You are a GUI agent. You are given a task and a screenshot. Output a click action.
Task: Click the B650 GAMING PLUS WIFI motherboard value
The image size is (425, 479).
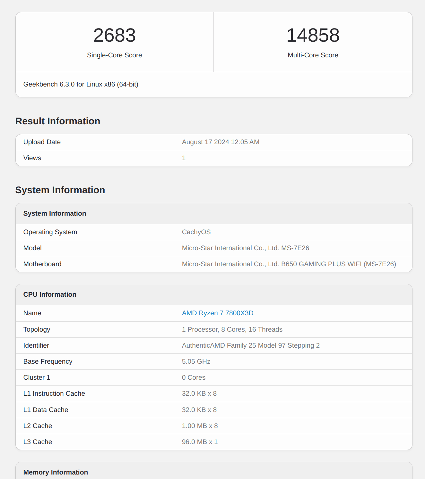tap(289, 264)
